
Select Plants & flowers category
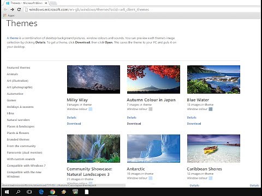point(18,133)
